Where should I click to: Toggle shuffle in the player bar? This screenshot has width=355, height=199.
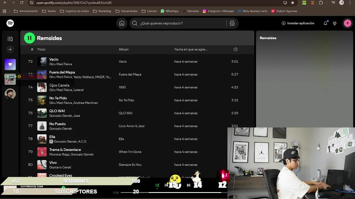tap(157, 185)
